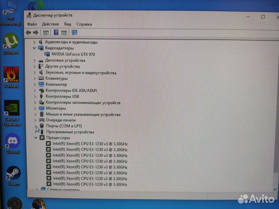The height and width of the screenshot is (209, 279).
Task: Click the scan for hardware changes monitor icon
Action: tap(74, 33)
